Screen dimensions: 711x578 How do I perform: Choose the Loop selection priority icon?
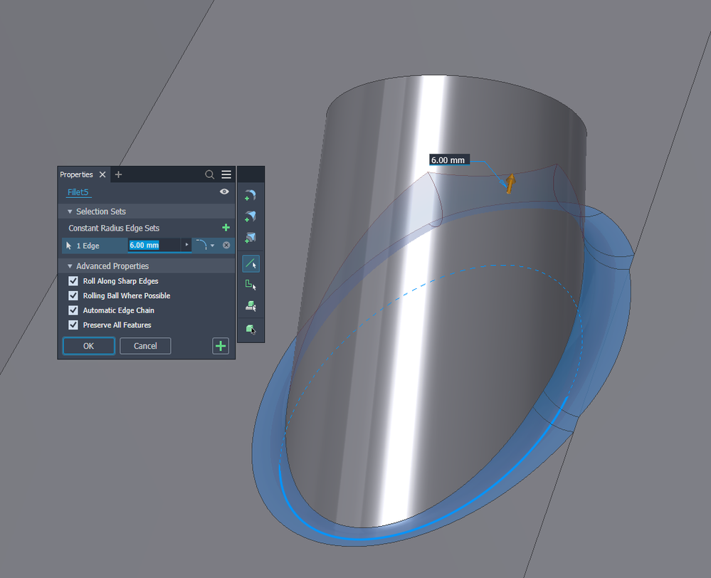251,285
